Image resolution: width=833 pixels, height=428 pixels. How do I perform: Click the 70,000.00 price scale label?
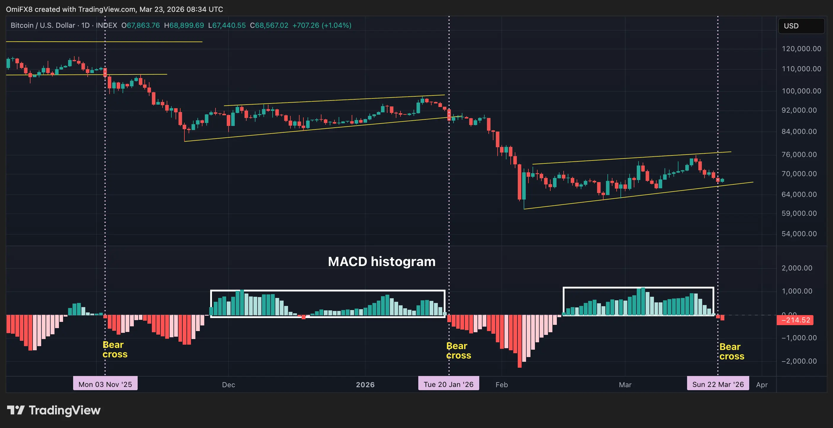pyautogui.click(x=799, y=174)
